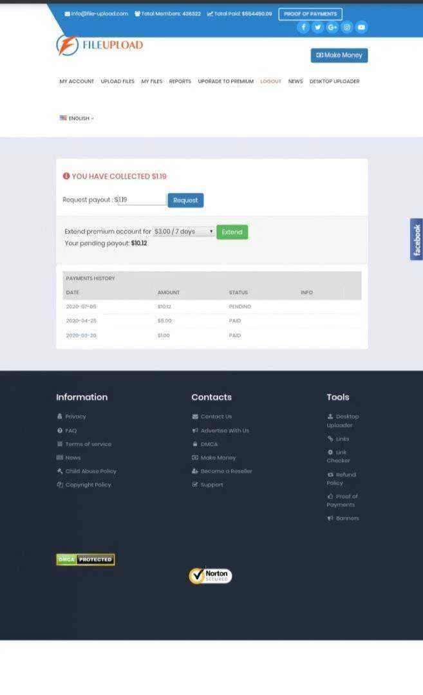Click the $8.00 amount cell
This screenshot has height=695, width=423.
click(165, 321)
